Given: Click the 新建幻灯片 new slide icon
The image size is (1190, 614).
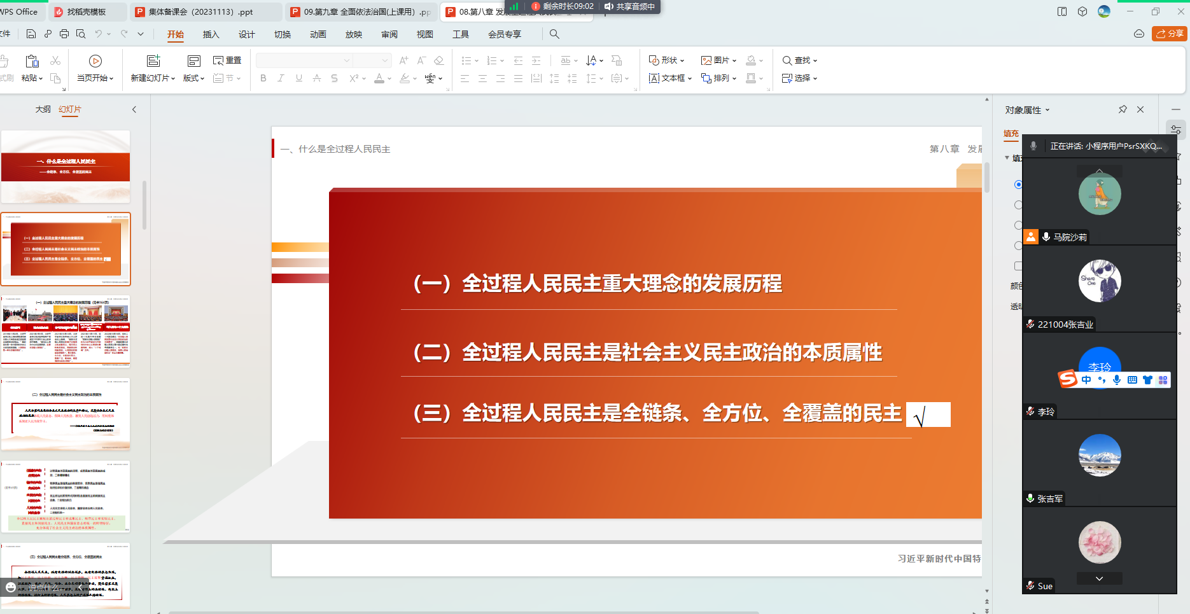Looking at the screenshot, I should pos(153,61).
